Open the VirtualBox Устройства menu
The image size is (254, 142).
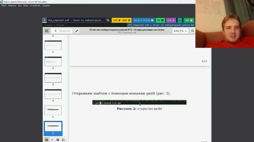[x=35, y=6]
